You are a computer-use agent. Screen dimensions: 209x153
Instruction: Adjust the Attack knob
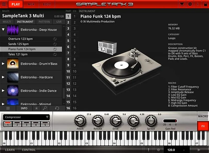(x=80, y=121)
